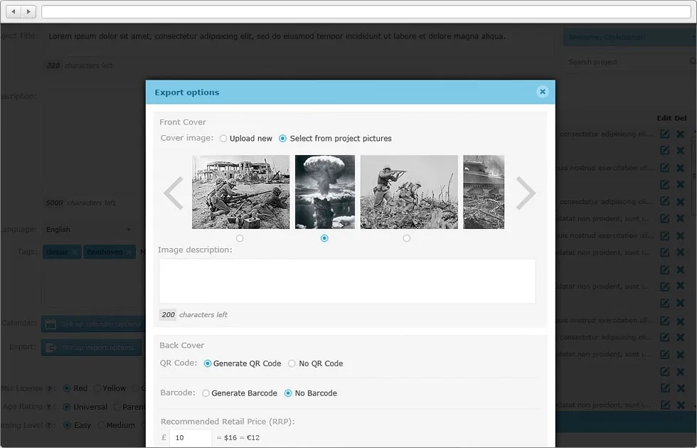Show next cover pictures in carousel
Screen dimensions: 697x448
pos(526,193)
